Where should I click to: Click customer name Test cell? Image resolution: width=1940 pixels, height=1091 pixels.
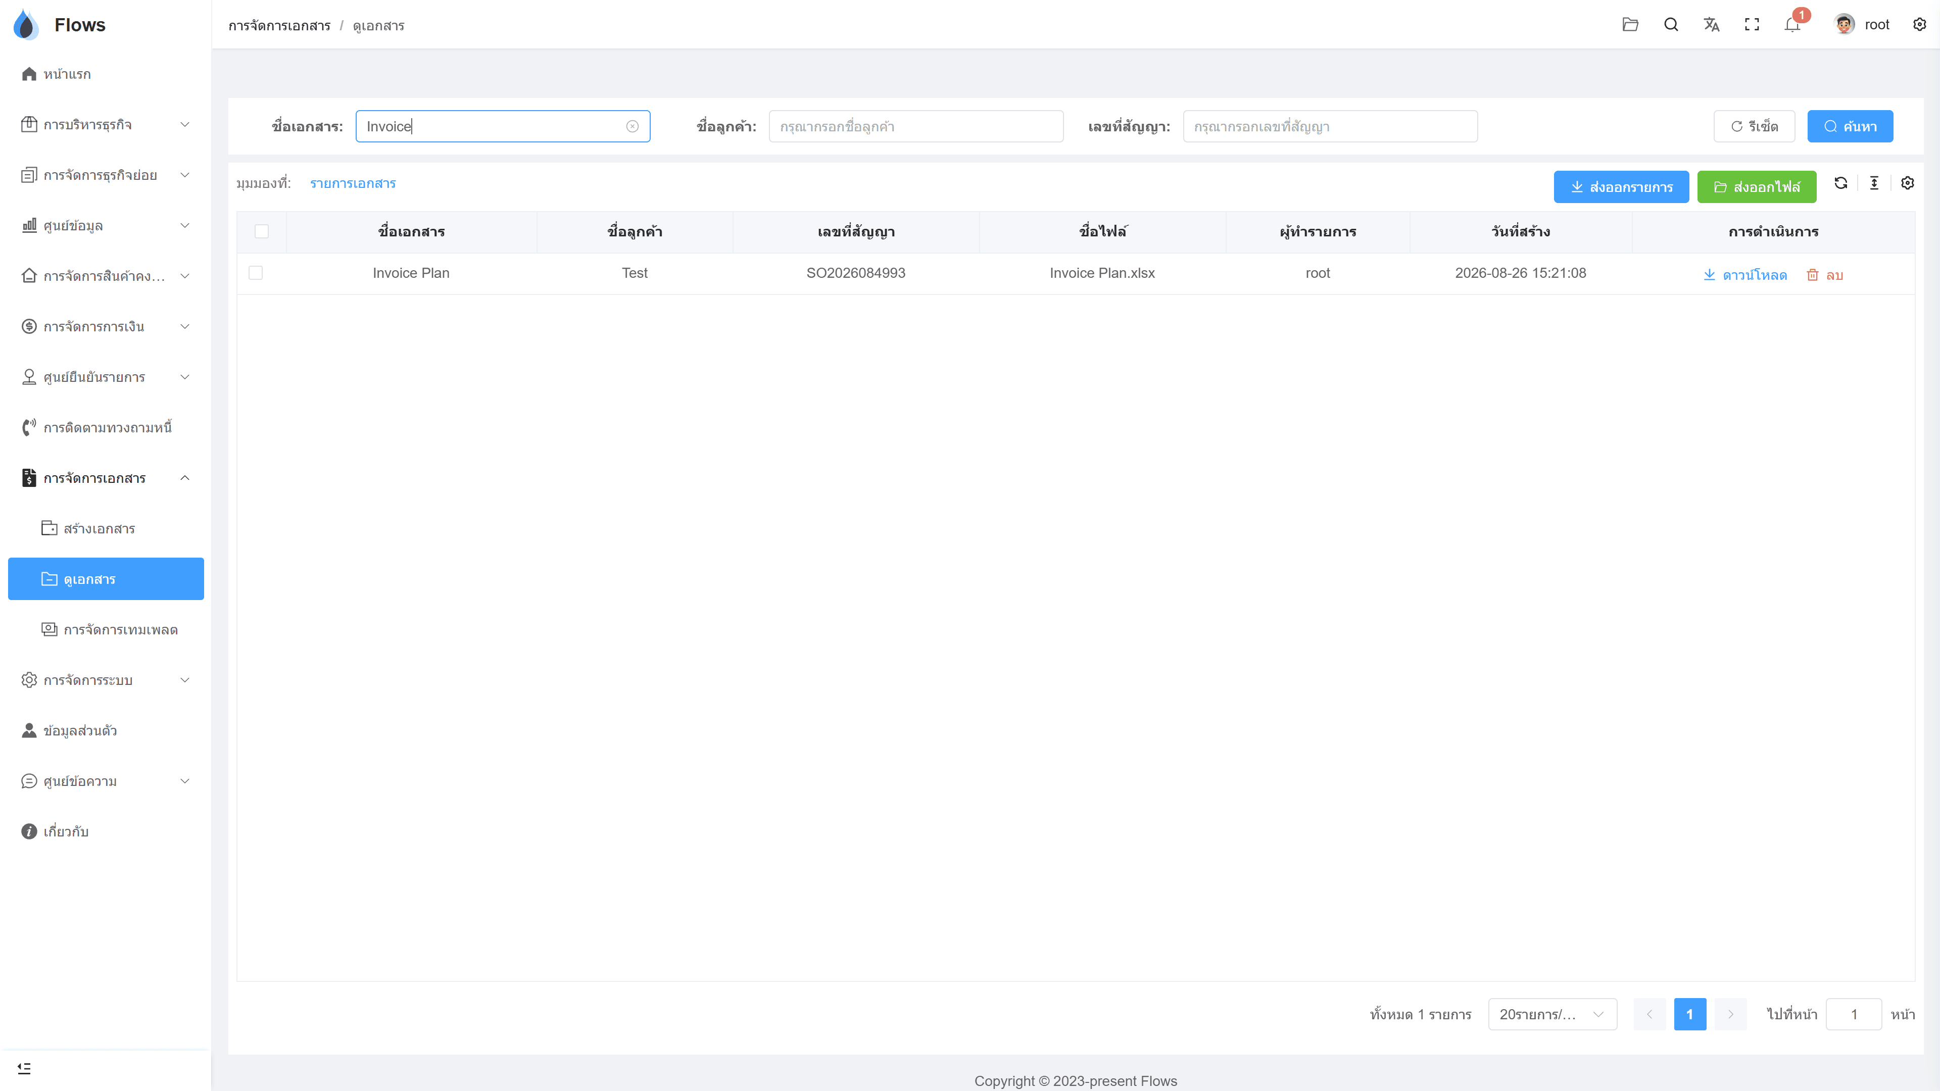coord(634,273)
